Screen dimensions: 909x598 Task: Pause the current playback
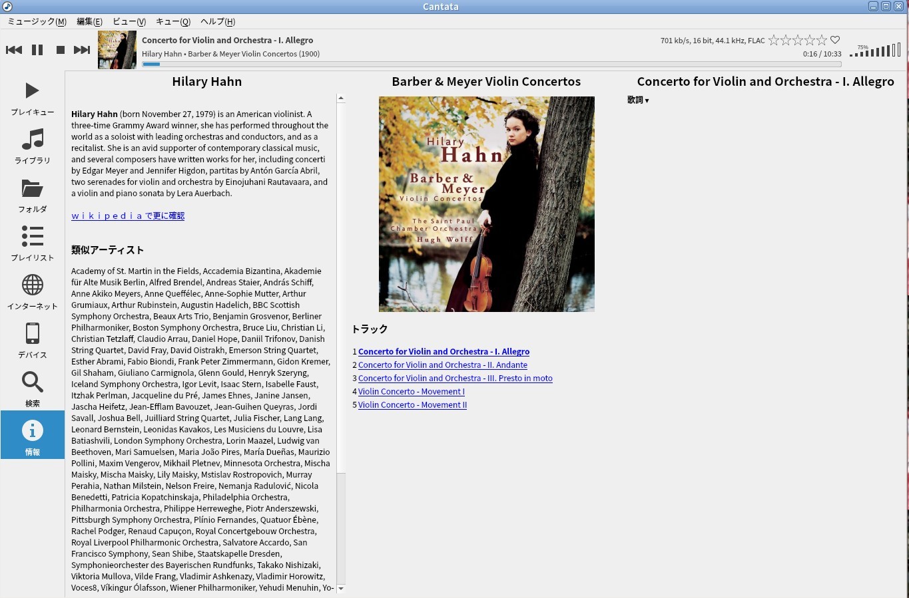tap(37, 50)
